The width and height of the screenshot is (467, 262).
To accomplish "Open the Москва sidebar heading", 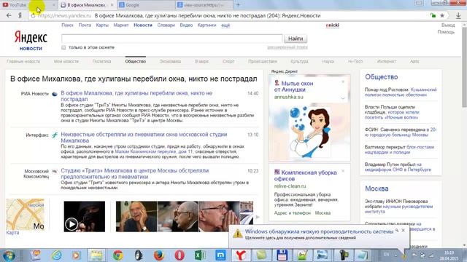I will 377,188.
